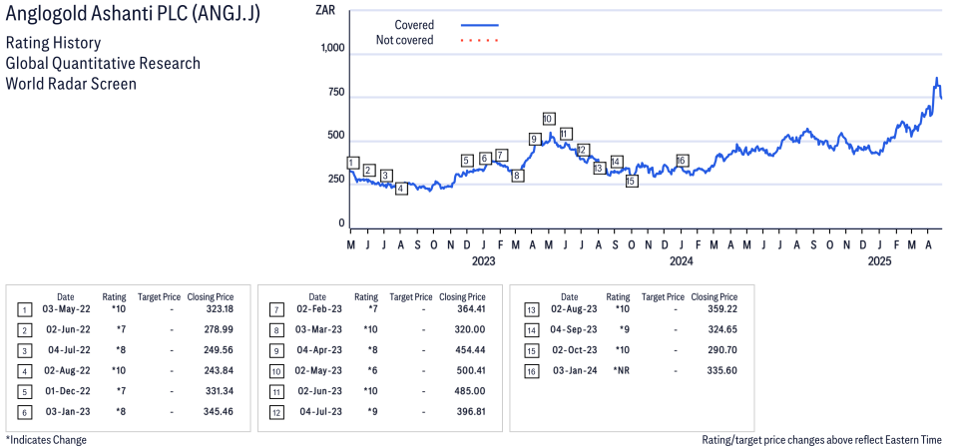Click the 04-Jul-23 date in the table
Image resolution: width=953 pixels, height=447 pixels.
tap(320, 411)
